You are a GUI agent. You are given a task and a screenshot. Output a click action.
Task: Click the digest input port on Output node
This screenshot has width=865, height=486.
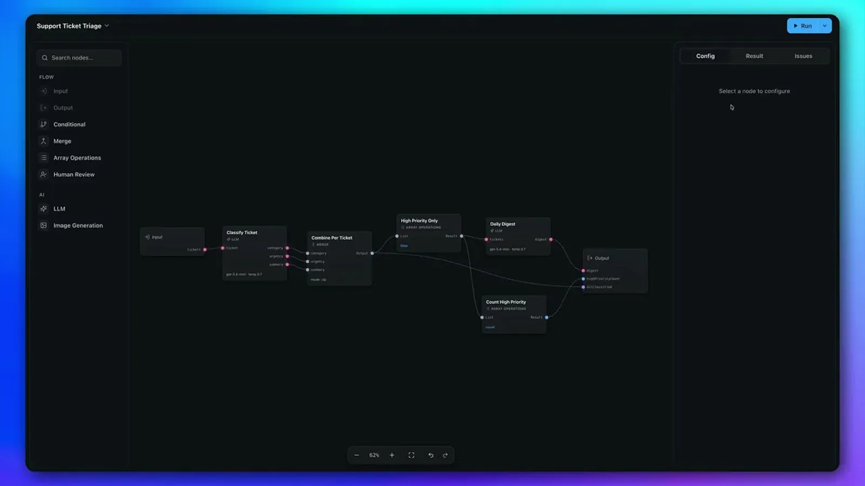[x=583, y=271]
